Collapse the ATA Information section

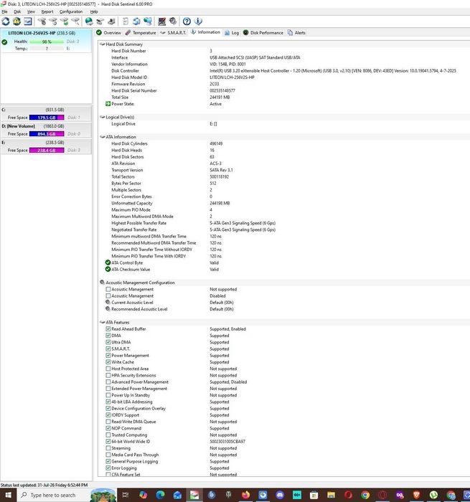102,137
